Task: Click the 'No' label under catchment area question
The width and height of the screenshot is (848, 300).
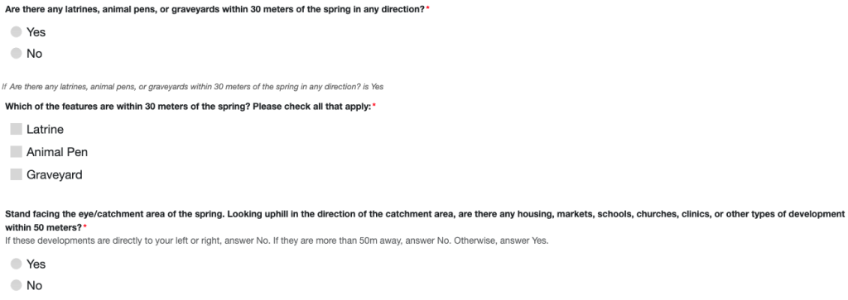Action: pos(34,286)
